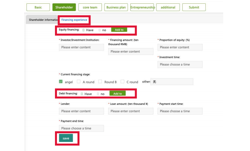Click the Investor/Investment Institution input field
This screenshot has height=151, width=250.
81,47
